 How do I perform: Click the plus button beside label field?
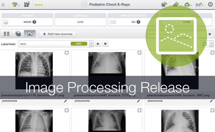pyautogui.click(x=98, y=44)
